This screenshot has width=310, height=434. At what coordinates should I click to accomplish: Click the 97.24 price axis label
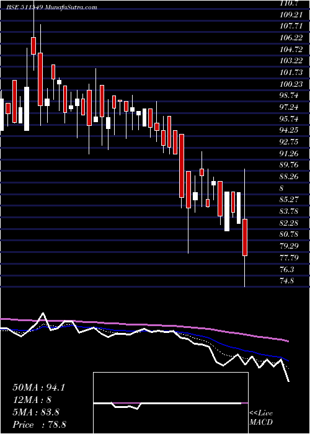tap(290, 107)
